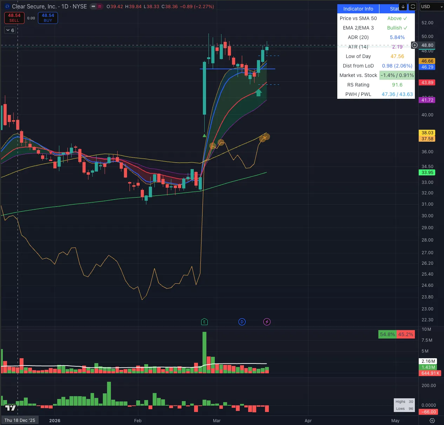The height and width of the screenshot is (425, 444).
Task: Click the May label on the time axis
Action: tap(395, 420)
